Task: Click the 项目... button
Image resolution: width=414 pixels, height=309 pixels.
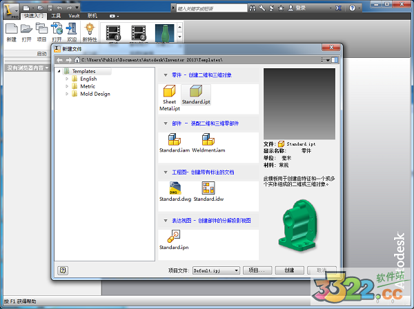Action: click(257, 270)
